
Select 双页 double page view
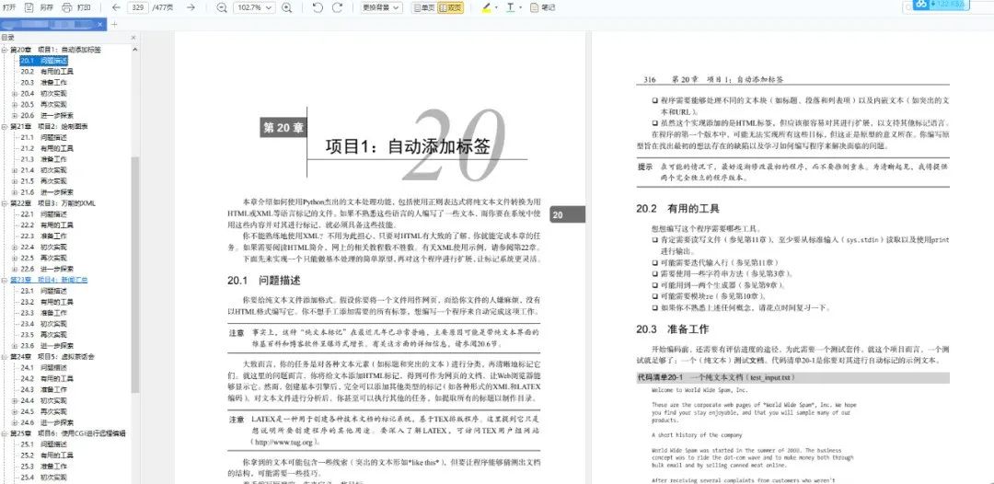tap(450, 7)
